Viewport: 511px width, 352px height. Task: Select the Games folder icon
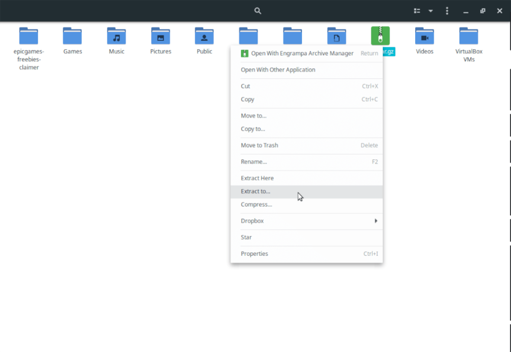coord(72,36)
